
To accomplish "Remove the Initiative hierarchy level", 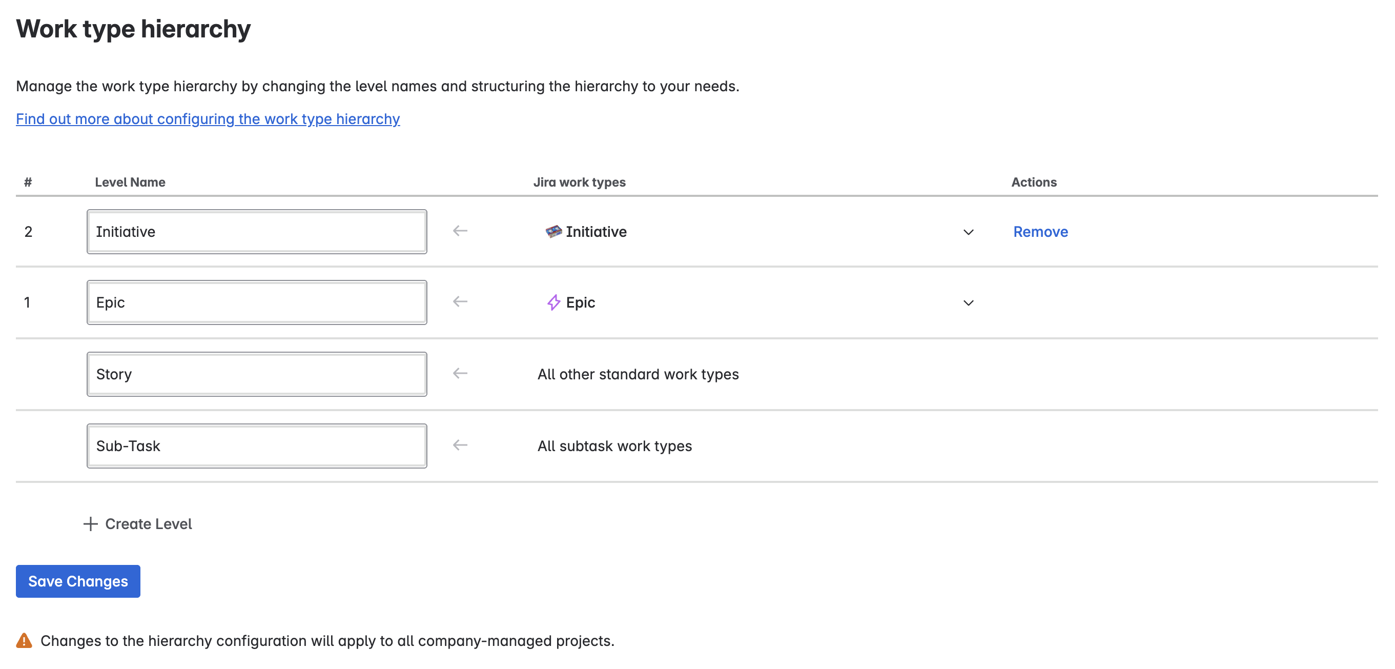I will pos(1039,231).
